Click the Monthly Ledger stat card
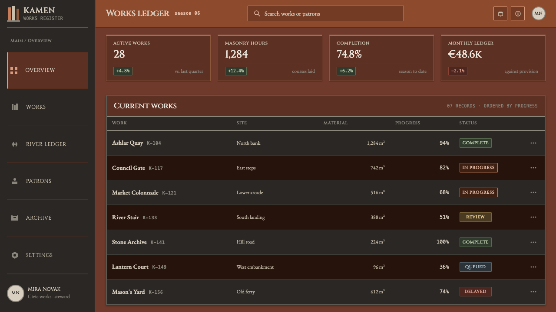Screen dimensions: 556x312 click(493, 58)
